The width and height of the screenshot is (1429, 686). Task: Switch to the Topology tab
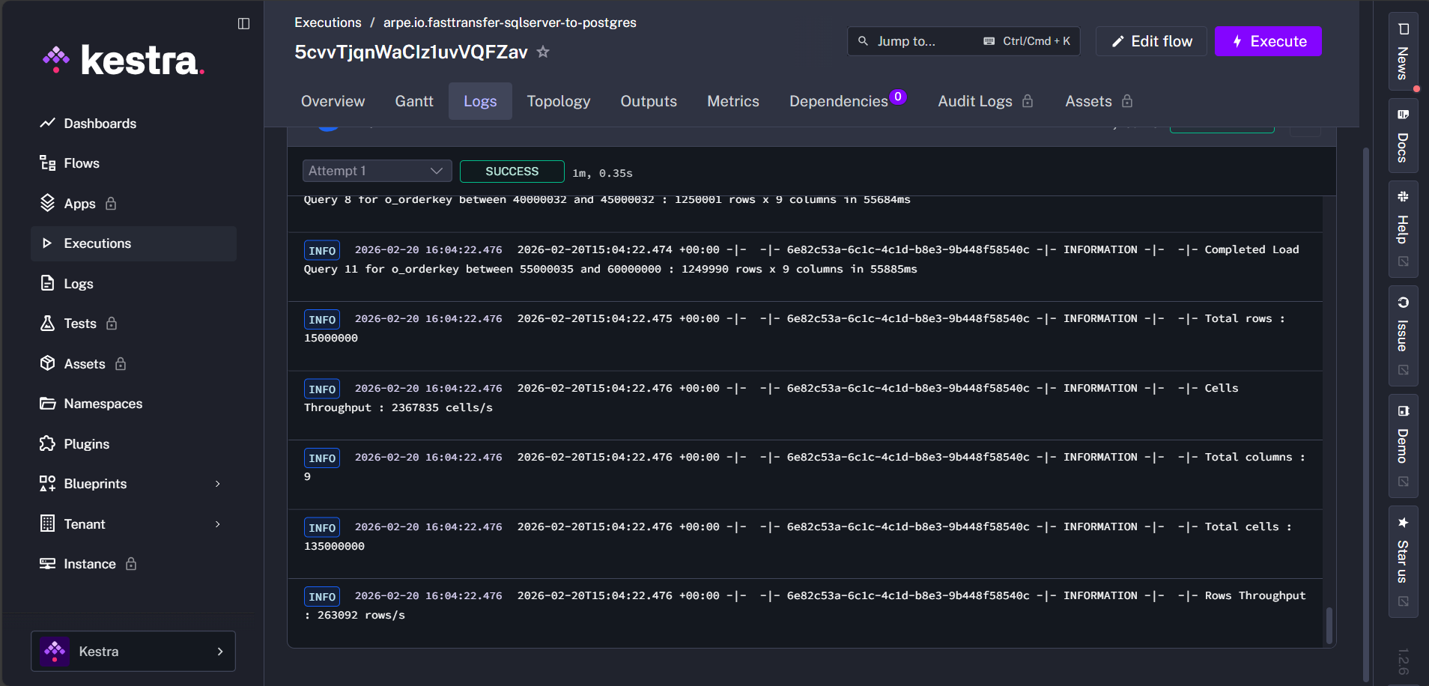pos(558,100)
